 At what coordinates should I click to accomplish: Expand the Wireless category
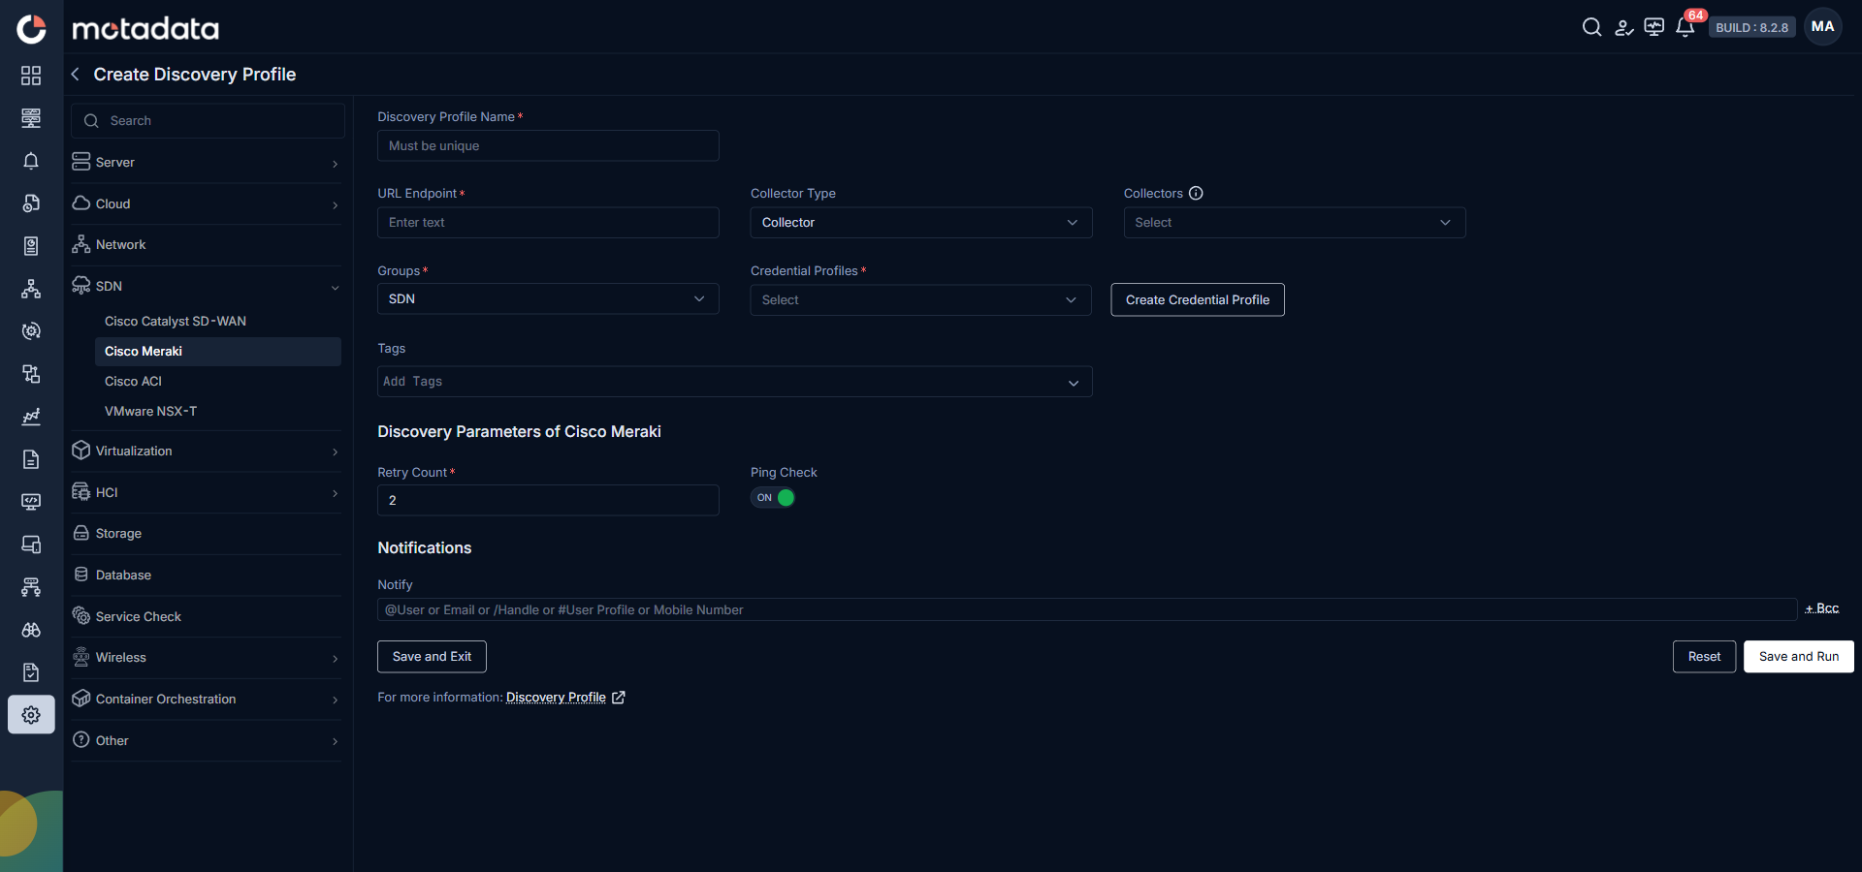point(207,658)
